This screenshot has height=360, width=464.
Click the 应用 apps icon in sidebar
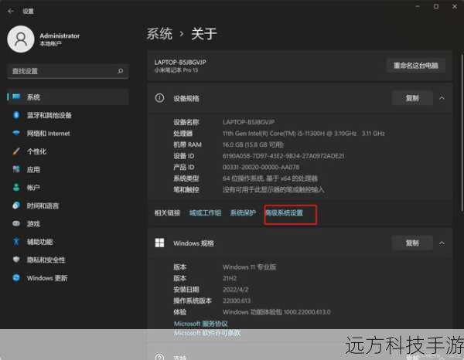coord(16,169)
